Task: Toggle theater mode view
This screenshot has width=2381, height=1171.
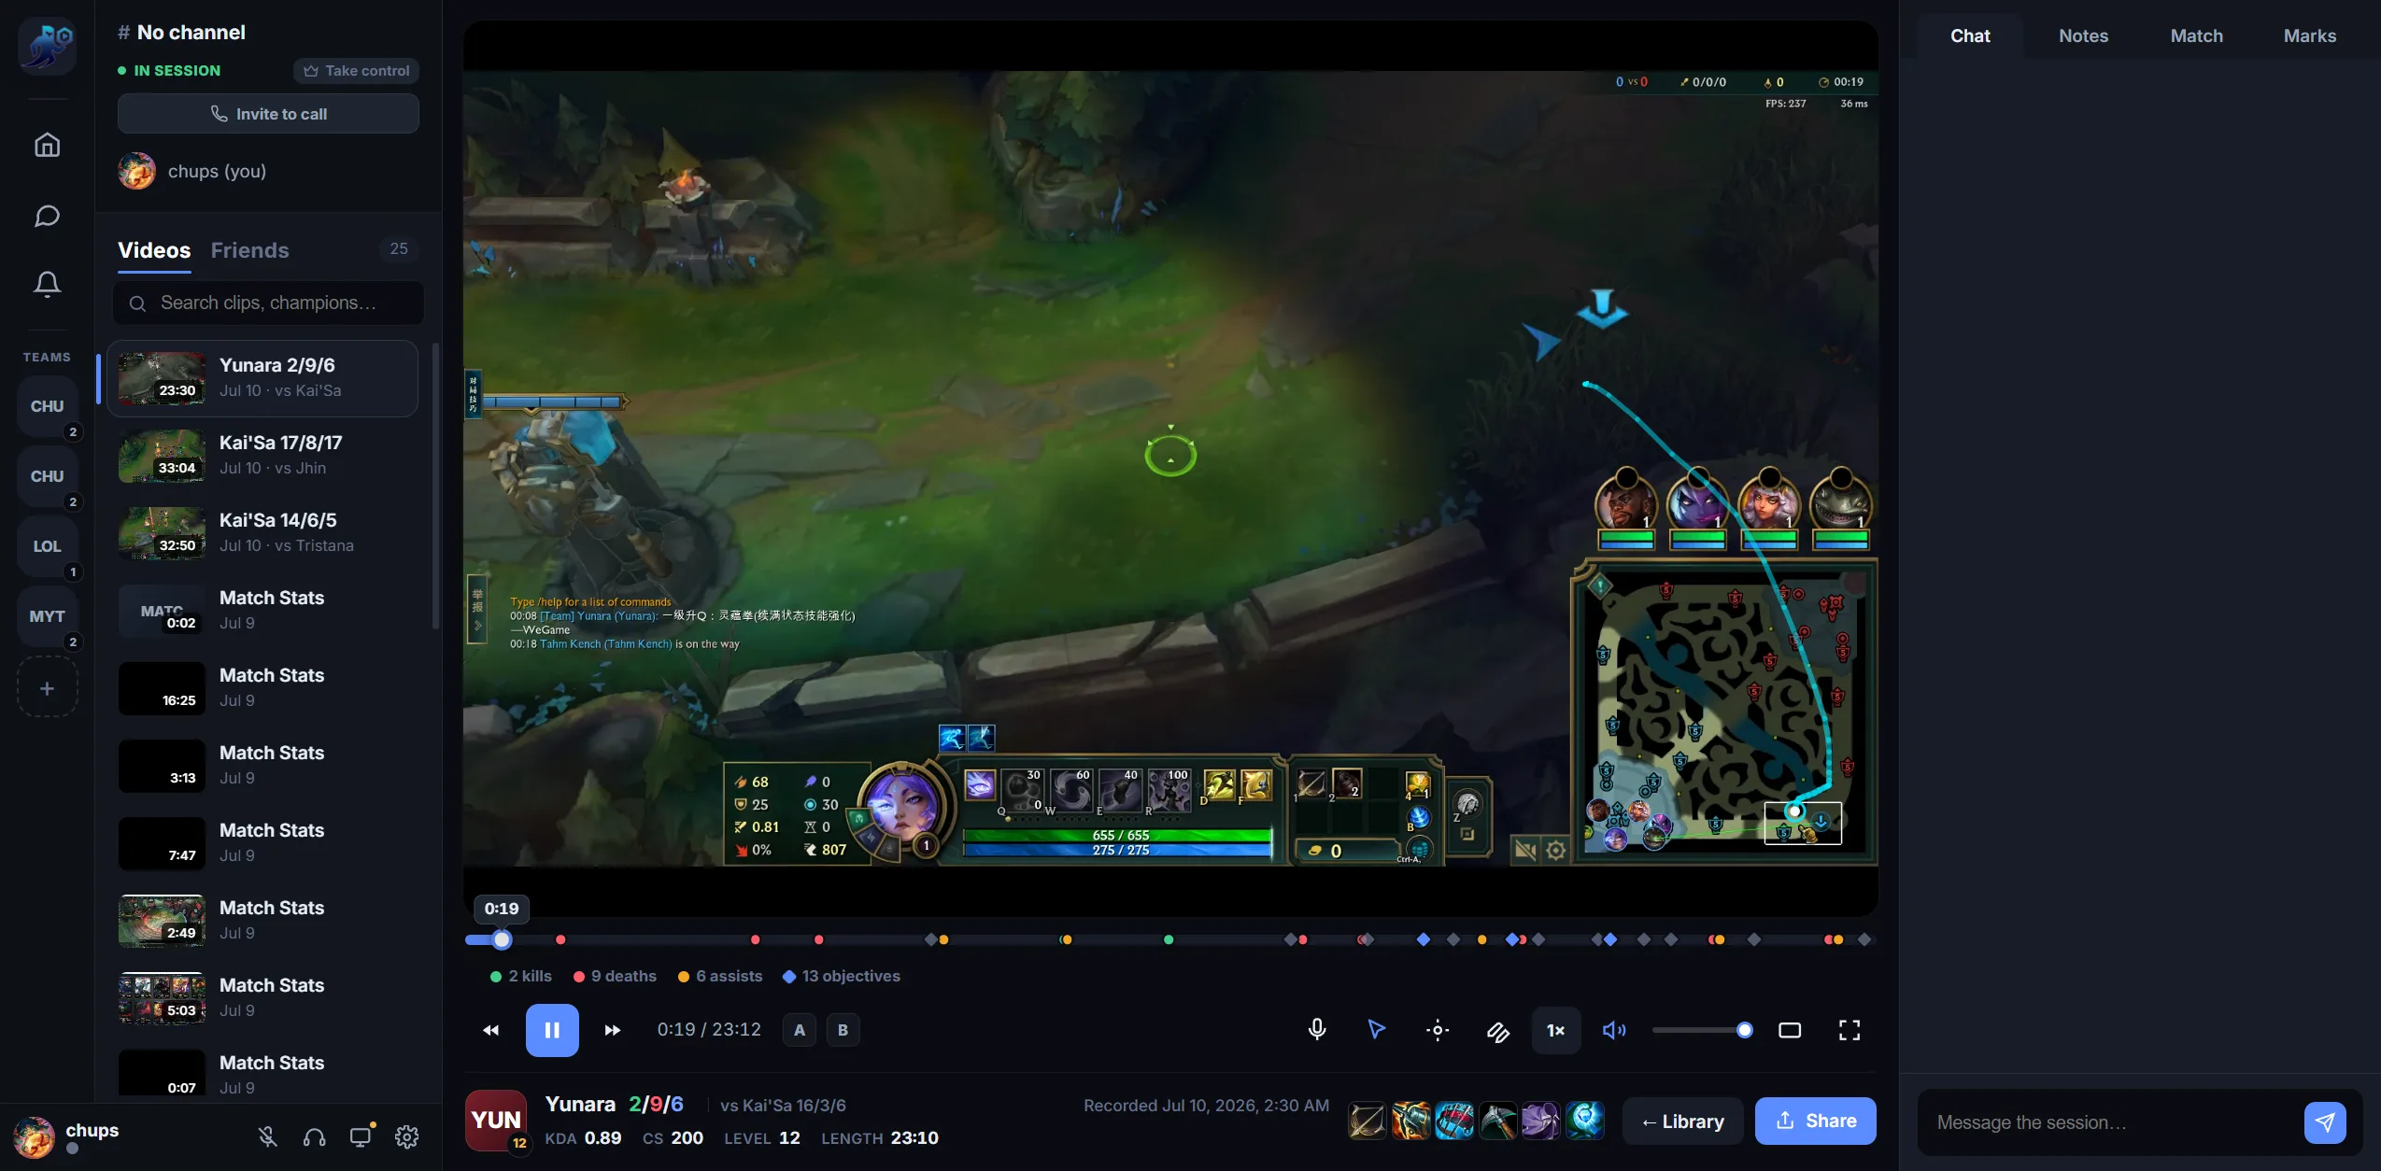Action: click(1790, 1030)
